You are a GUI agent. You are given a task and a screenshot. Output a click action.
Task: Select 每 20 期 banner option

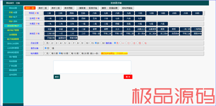[x=80, y=53]
